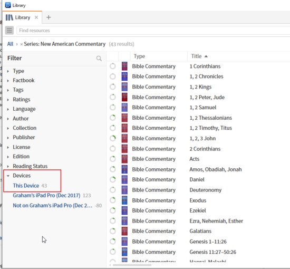The height and width of the screenshot is (269, 290).
Task: Click the Library books icon on the tab
Action: (x=9, y=17)
